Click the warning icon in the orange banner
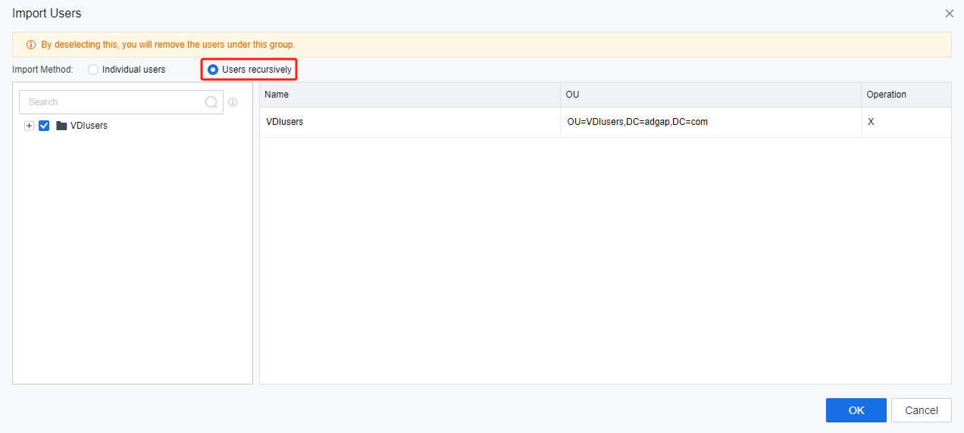Screen dimensions: 964x433 coord(31,45)
